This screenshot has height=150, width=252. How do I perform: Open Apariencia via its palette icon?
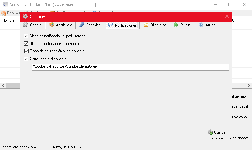(51, 25)
